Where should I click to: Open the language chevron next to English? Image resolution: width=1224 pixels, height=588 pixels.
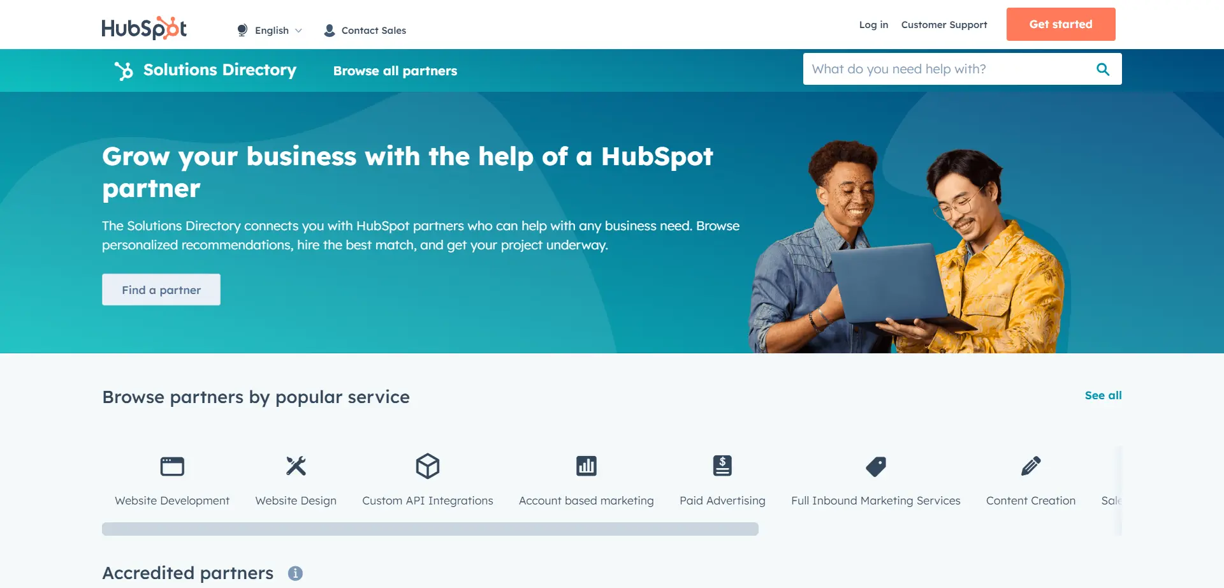(x=298, y=31)
